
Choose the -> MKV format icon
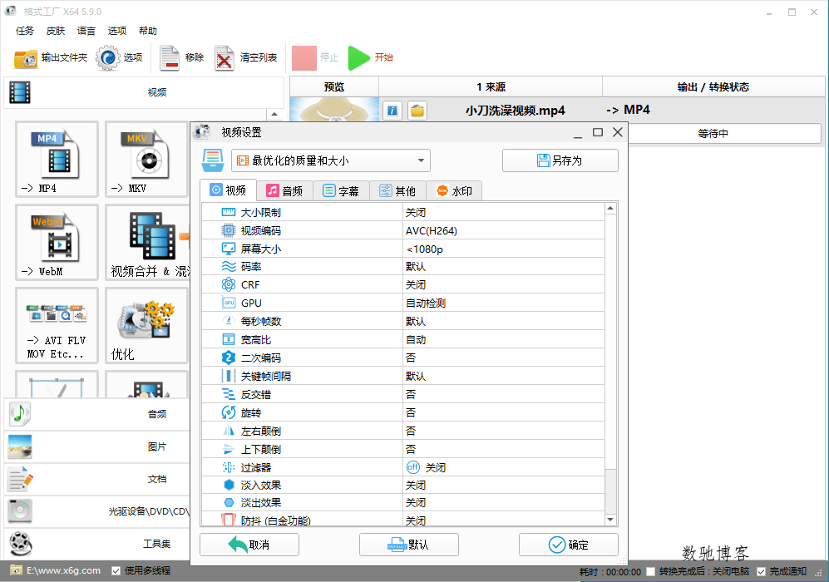(x=146, y=159)
